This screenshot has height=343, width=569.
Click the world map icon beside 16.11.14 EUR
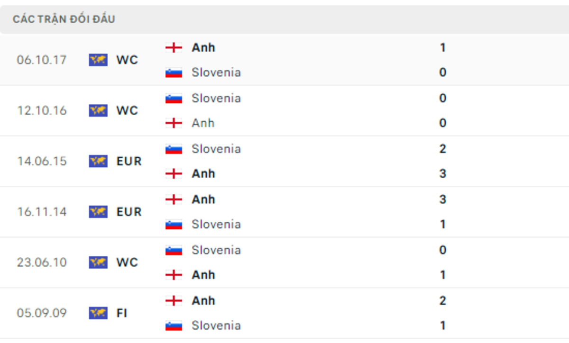(x=98, y=212)
